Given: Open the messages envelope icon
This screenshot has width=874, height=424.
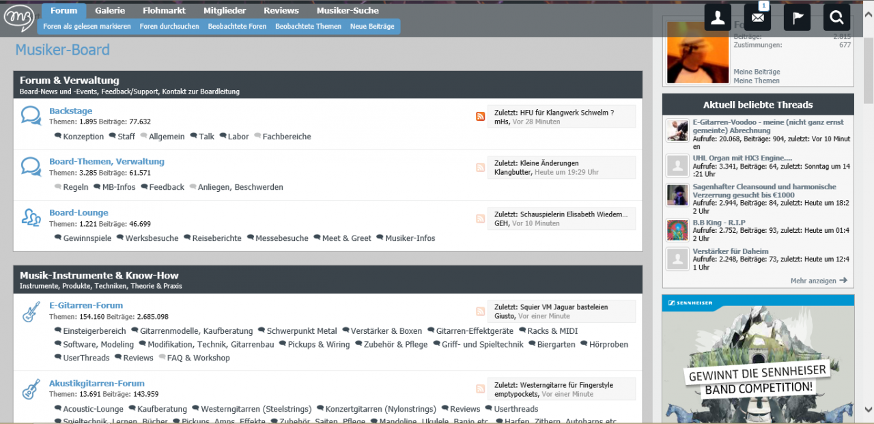Looking at the screenshot, I should [x=757, y=18].
